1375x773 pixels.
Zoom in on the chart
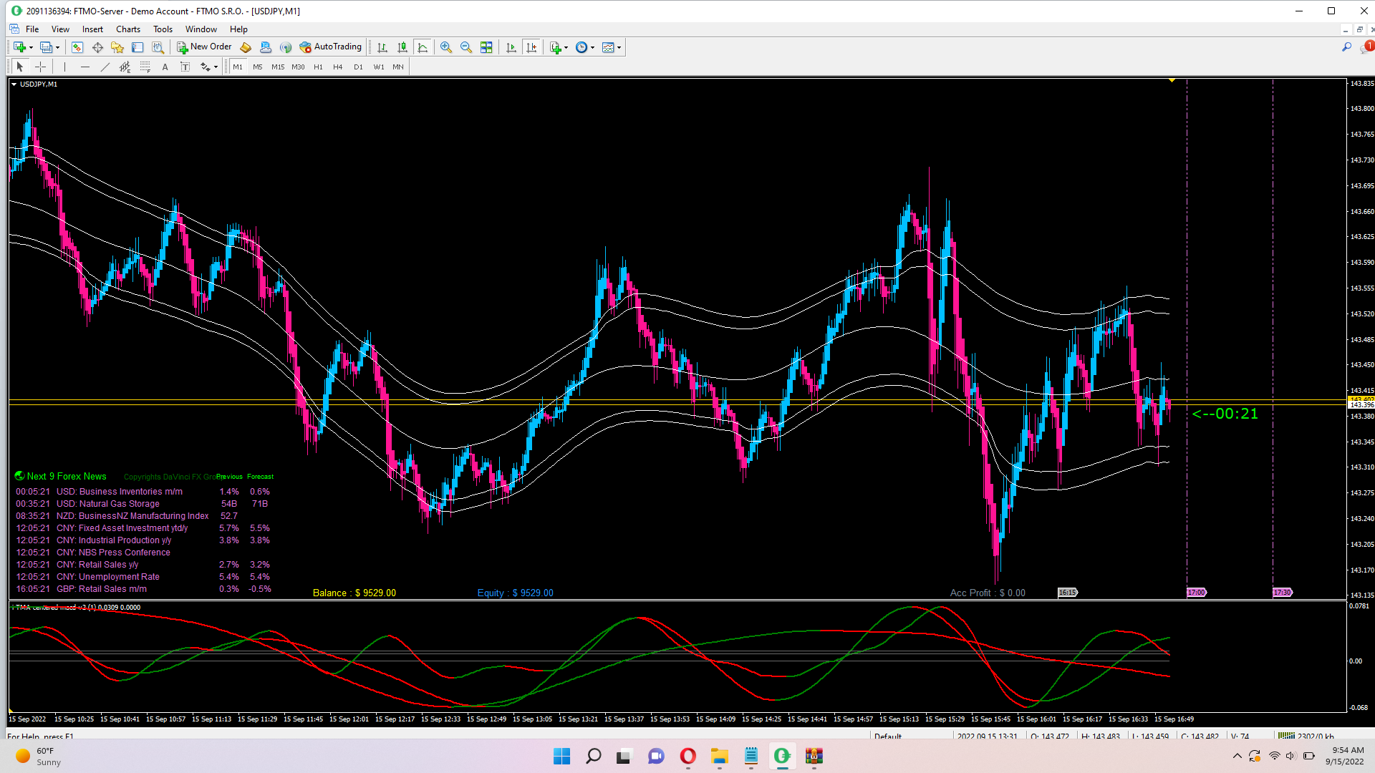pyautogui.click(x=446, y=47)
